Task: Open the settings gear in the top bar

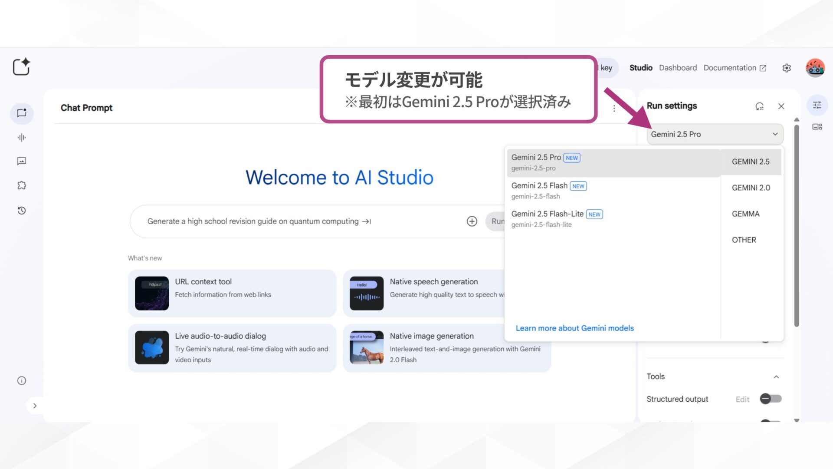Action: click(787, 68)
